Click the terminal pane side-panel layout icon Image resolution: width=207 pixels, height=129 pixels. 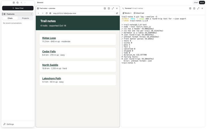tap(190, 8)
